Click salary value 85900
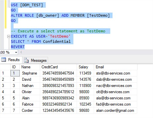Screen dimensions: 153x118 (85, 98)
